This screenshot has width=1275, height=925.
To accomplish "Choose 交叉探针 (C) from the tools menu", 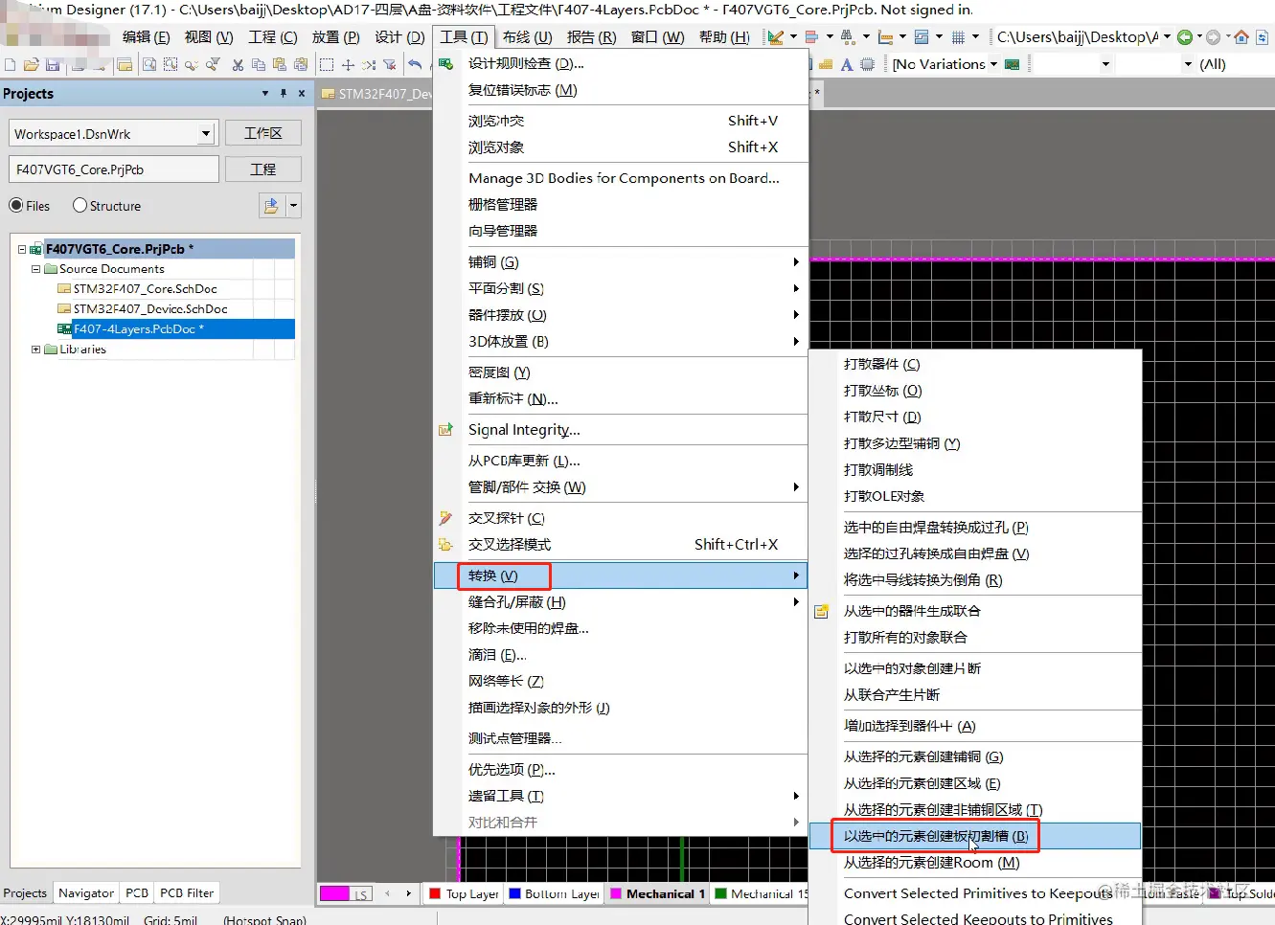I will point(621,518).
